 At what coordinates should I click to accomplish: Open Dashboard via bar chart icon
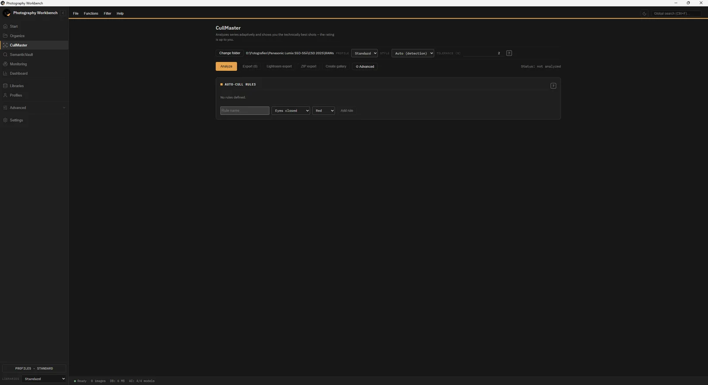point(5,73)
